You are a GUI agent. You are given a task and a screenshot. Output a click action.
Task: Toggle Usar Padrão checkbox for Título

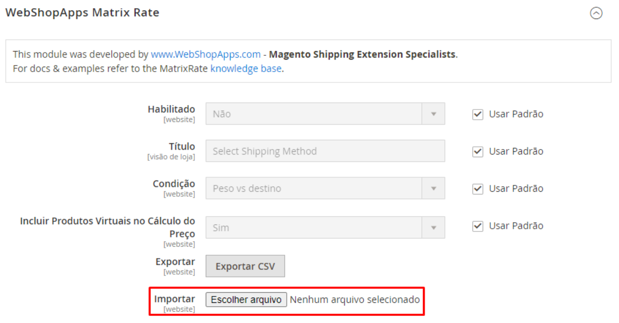pos(478,152)
